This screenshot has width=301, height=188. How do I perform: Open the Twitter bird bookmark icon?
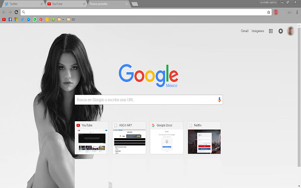pyautogui.click(x=23, y=19)
